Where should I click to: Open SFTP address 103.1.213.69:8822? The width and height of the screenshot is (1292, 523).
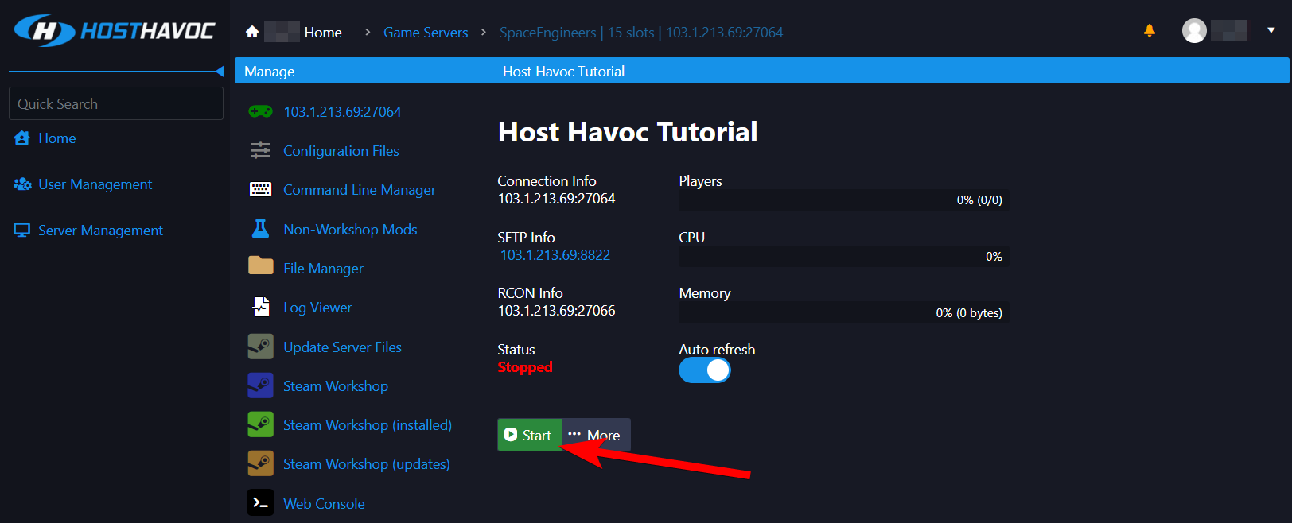[555, 255]
